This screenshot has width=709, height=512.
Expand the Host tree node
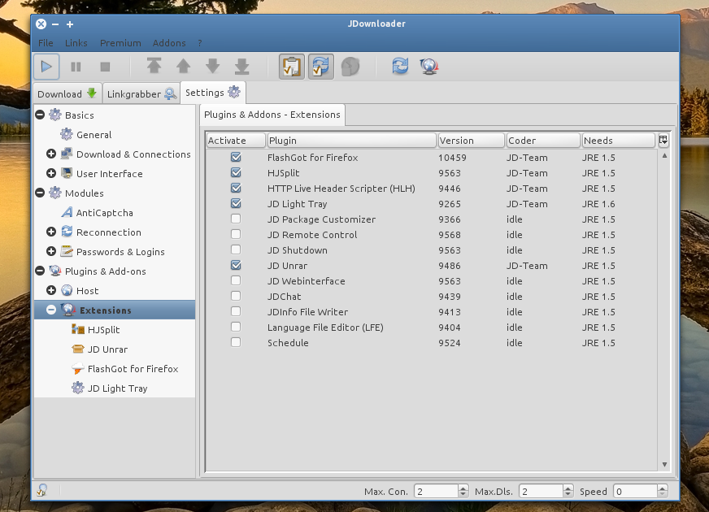tap(51, 290)
